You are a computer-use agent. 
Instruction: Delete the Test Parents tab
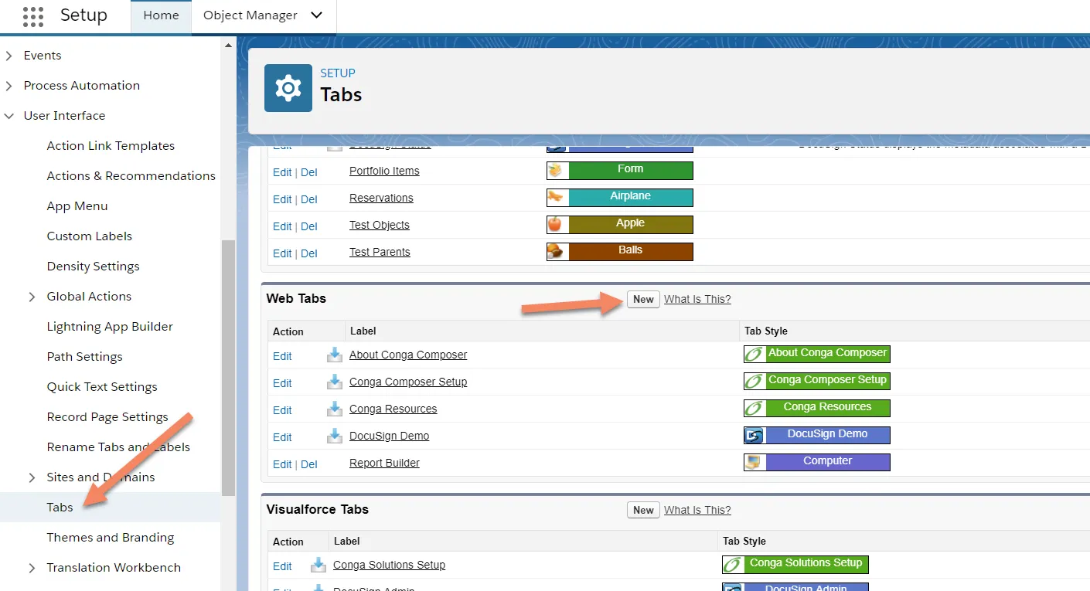point(309,253)
